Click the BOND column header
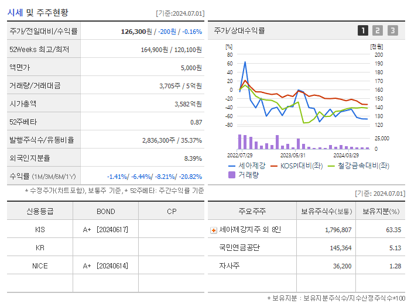Viewport: 411px width, 307px height. click(106, 212)
